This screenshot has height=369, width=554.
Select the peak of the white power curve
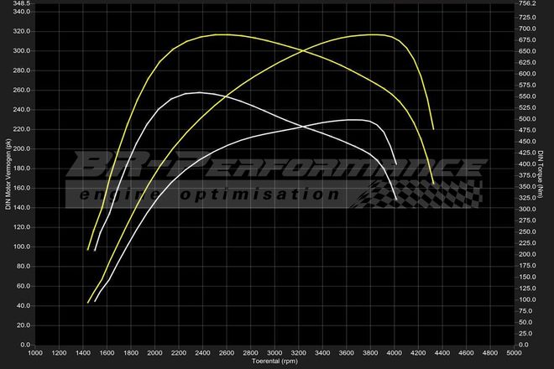click(357, 120)
